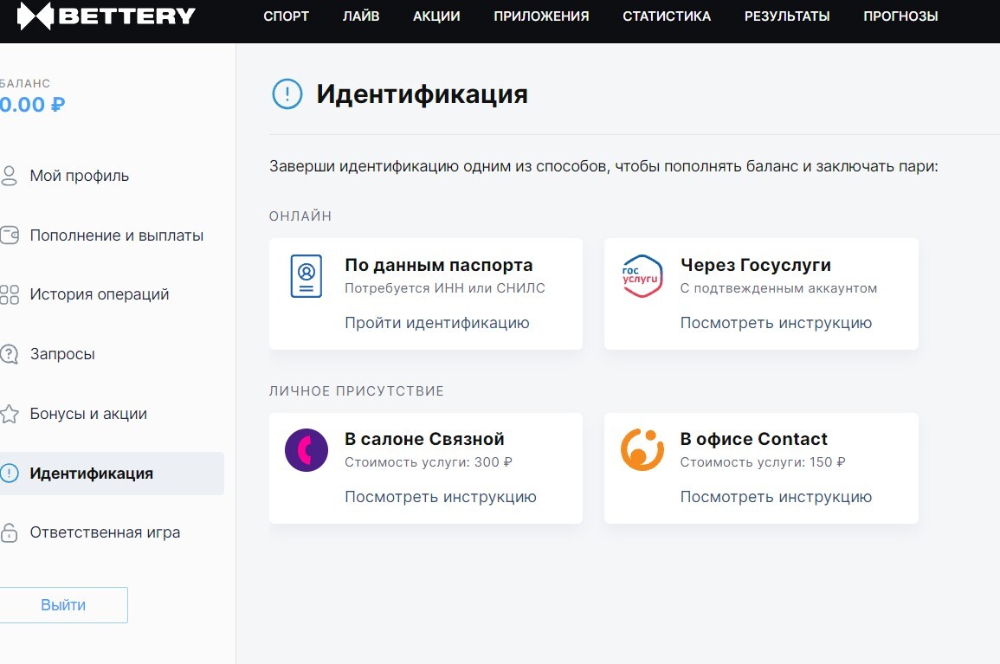Click the Contact orange logo

coord(642,449)
